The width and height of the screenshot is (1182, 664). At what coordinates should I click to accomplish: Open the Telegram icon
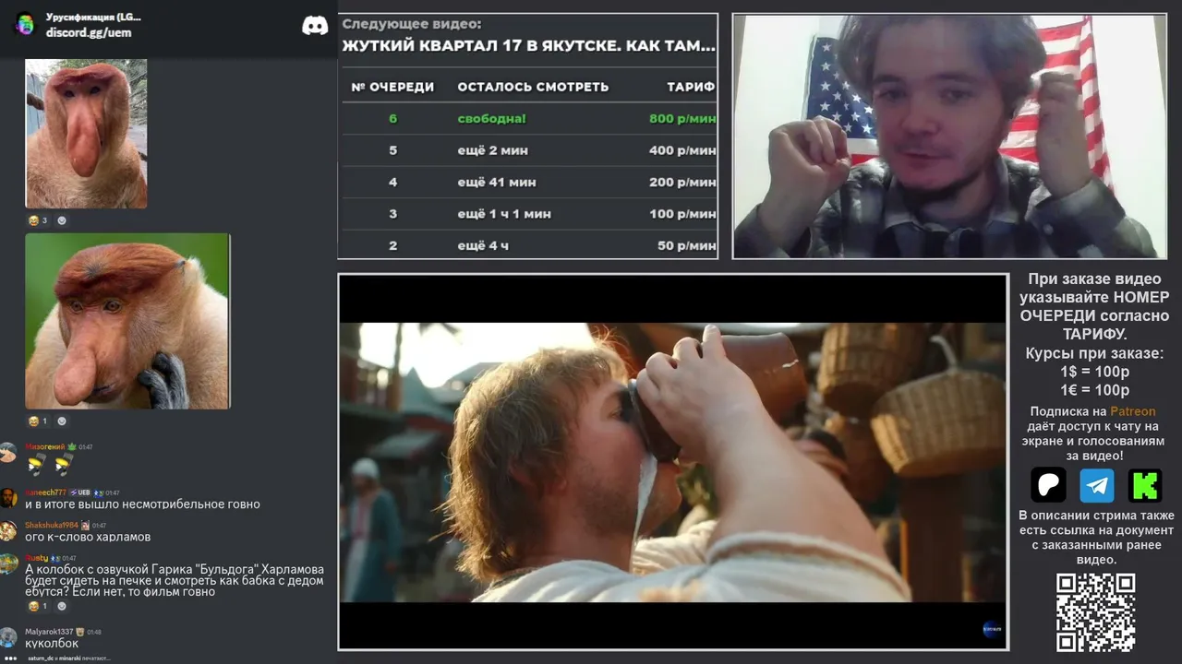pos(1097,485)
